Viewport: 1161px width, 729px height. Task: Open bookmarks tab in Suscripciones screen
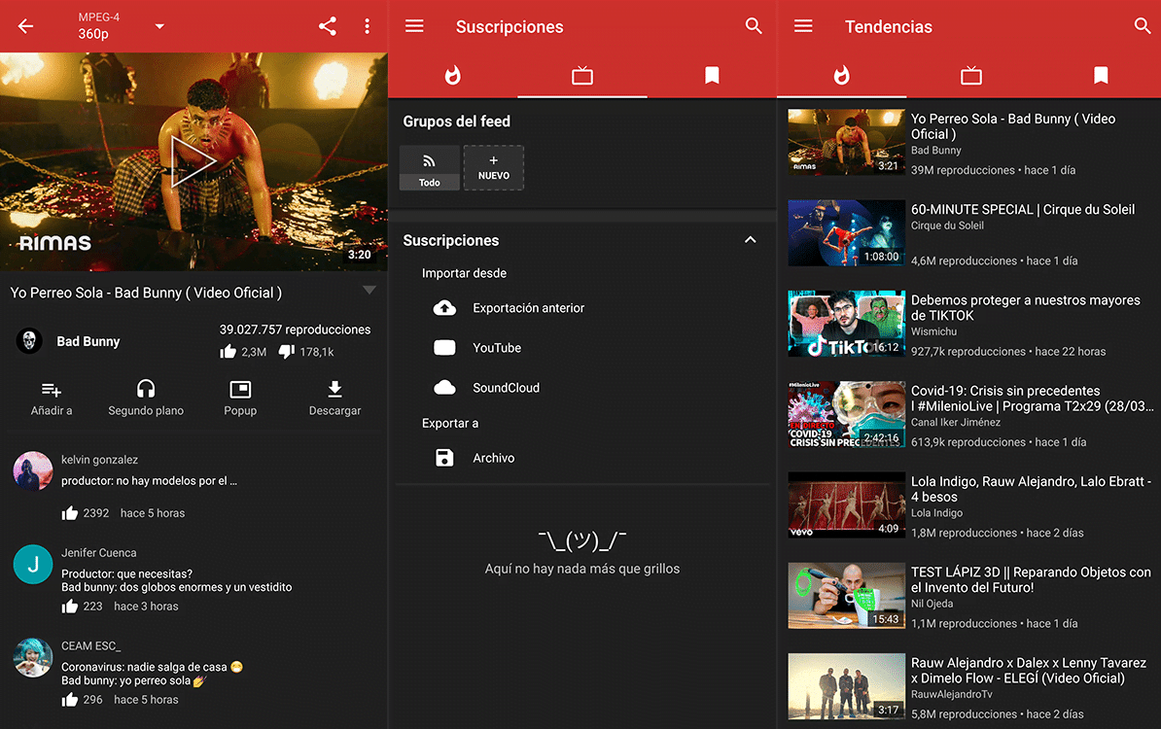pyautogui.click(x=712, y=76)
